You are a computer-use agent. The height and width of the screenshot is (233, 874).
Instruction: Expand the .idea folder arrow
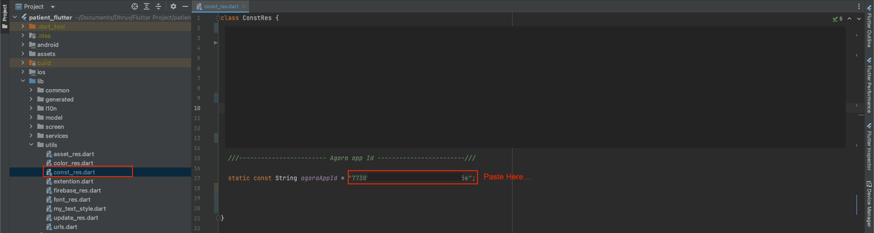(23, 35)
